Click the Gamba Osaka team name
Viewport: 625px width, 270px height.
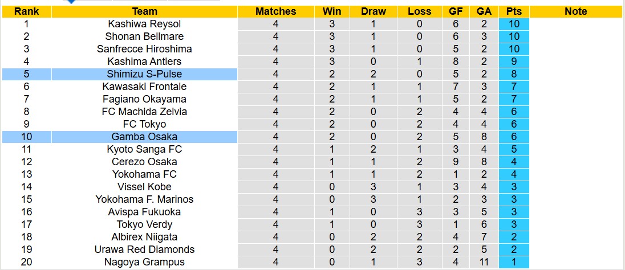[144, 137]
